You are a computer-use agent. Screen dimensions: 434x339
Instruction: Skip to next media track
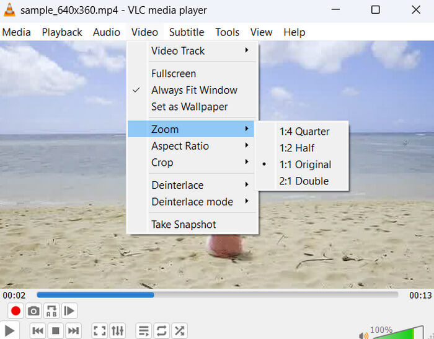73,331
